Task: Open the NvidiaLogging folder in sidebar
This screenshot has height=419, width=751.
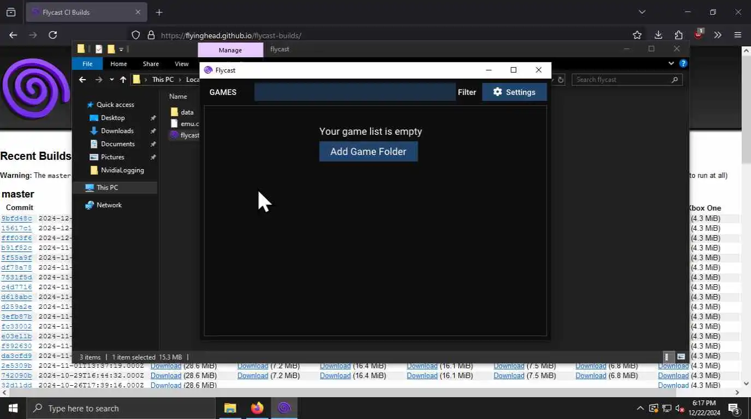Action: tap(122, 170)
